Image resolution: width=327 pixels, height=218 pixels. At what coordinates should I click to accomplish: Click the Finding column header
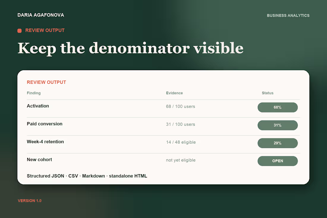pyautogui.click(x=34, y=93)
